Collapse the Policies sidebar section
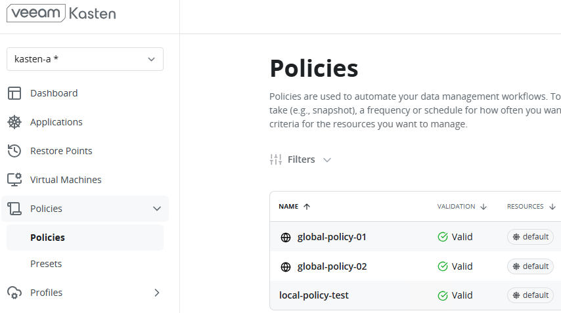Screen dimensions: 561x313 [156, 209]
